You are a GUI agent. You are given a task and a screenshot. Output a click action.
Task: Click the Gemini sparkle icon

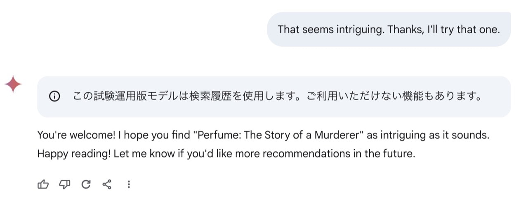coord(13,84)
